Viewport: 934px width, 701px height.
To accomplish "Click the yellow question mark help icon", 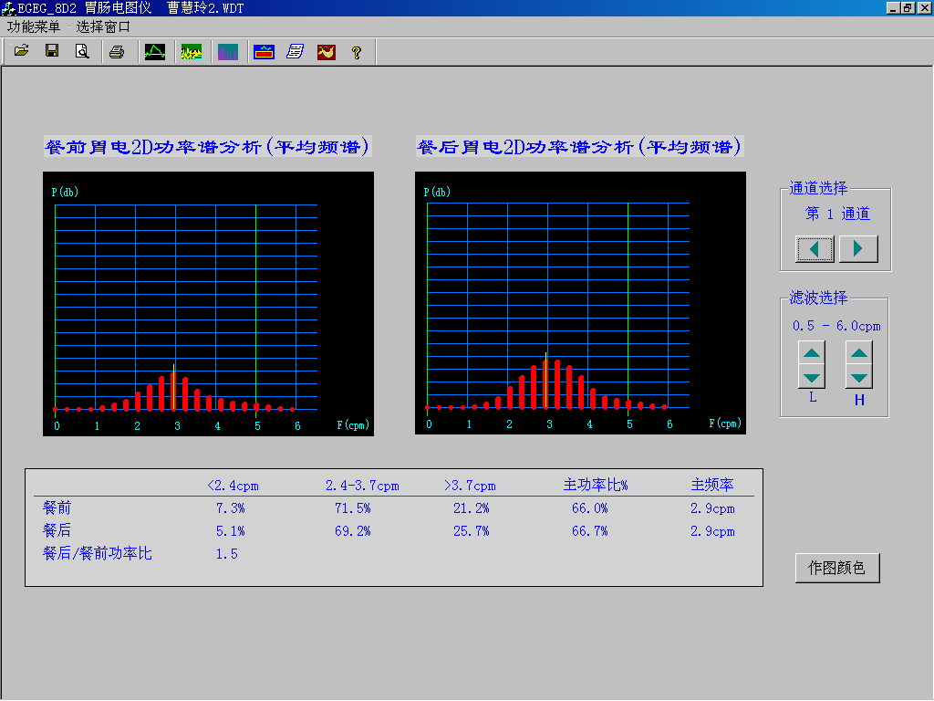I will pyautogui.click(x=357, y=52).
